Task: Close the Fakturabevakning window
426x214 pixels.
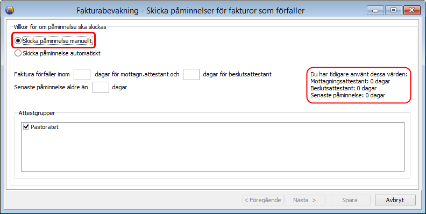Action: (x=412, y=10)
